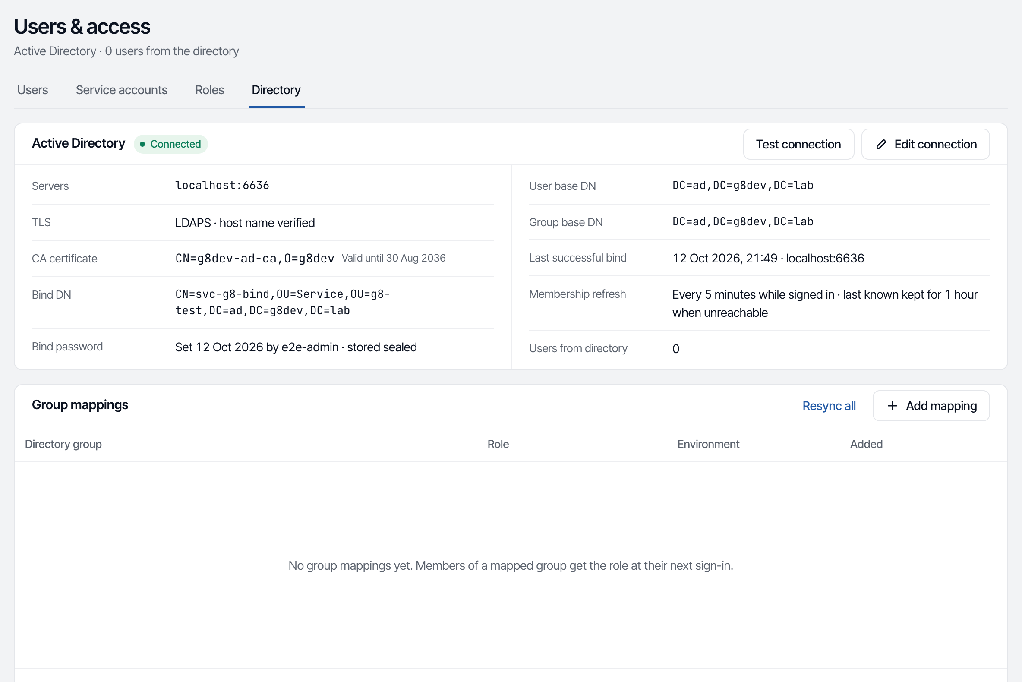Click the Bind DN value CN=svc-g8-bind
Image resolution: width=1022 pixels, height=682 pixels.
pos(282,302)
